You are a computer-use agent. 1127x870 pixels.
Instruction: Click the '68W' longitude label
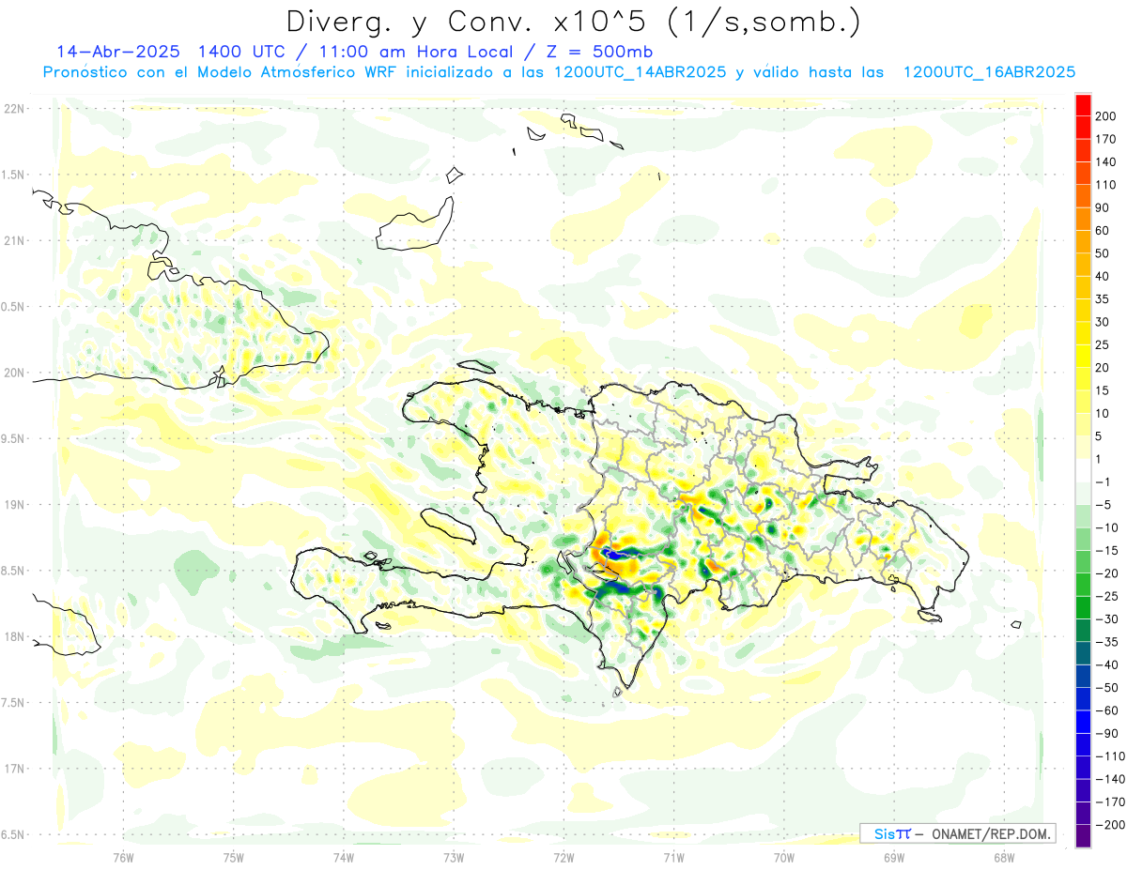pos(1003,857)
